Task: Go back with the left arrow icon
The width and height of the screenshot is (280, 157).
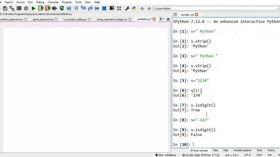Action: (142, 8)
